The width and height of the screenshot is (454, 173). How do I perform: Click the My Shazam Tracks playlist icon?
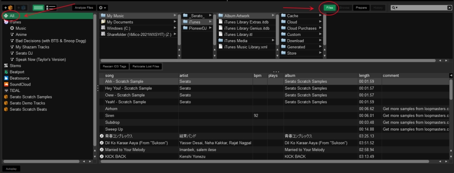tap(12, 47)
